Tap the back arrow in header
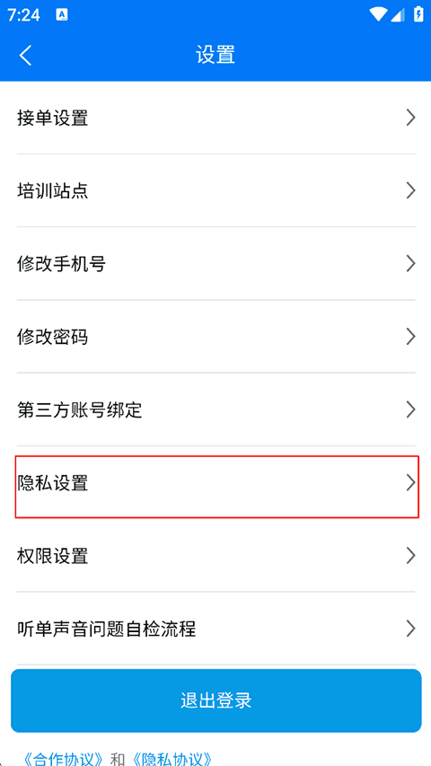The width and height of the screenshot is (431, 766). [x=25, y=55]
